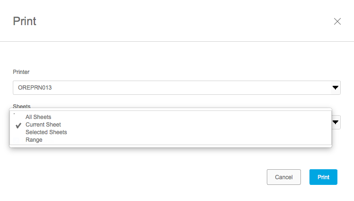Click the empty check slot beside Range
The height and width of the screenshot is (201, 354).
pos(18,140)
